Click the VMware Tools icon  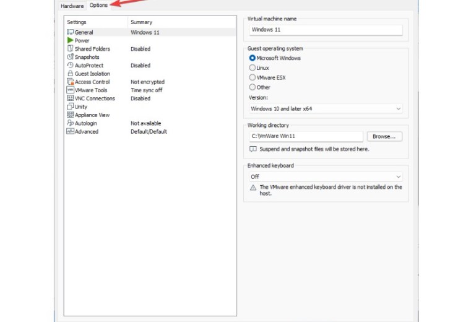pyautogui.click(x=70, y=90)
